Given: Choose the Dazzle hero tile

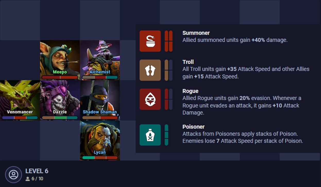Looking at the screenshot, I should click(60, 100).
